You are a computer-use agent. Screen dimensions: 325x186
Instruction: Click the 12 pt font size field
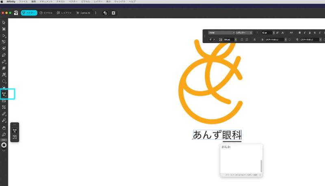coord(266,33)
